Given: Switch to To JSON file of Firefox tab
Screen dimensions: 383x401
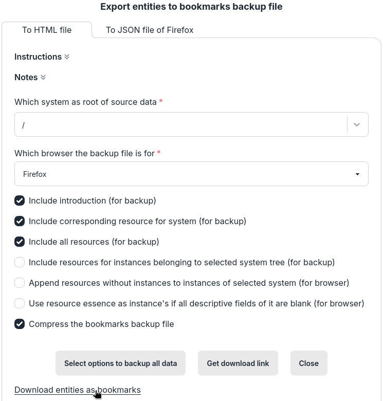Looking at the screenshot, I should coord(150,30).
